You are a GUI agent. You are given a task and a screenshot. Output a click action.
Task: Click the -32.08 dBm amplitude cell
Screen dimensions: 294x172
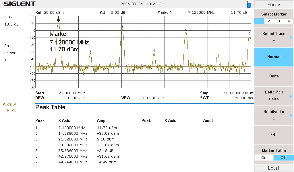pyautogui.click(x=108, y=134)
